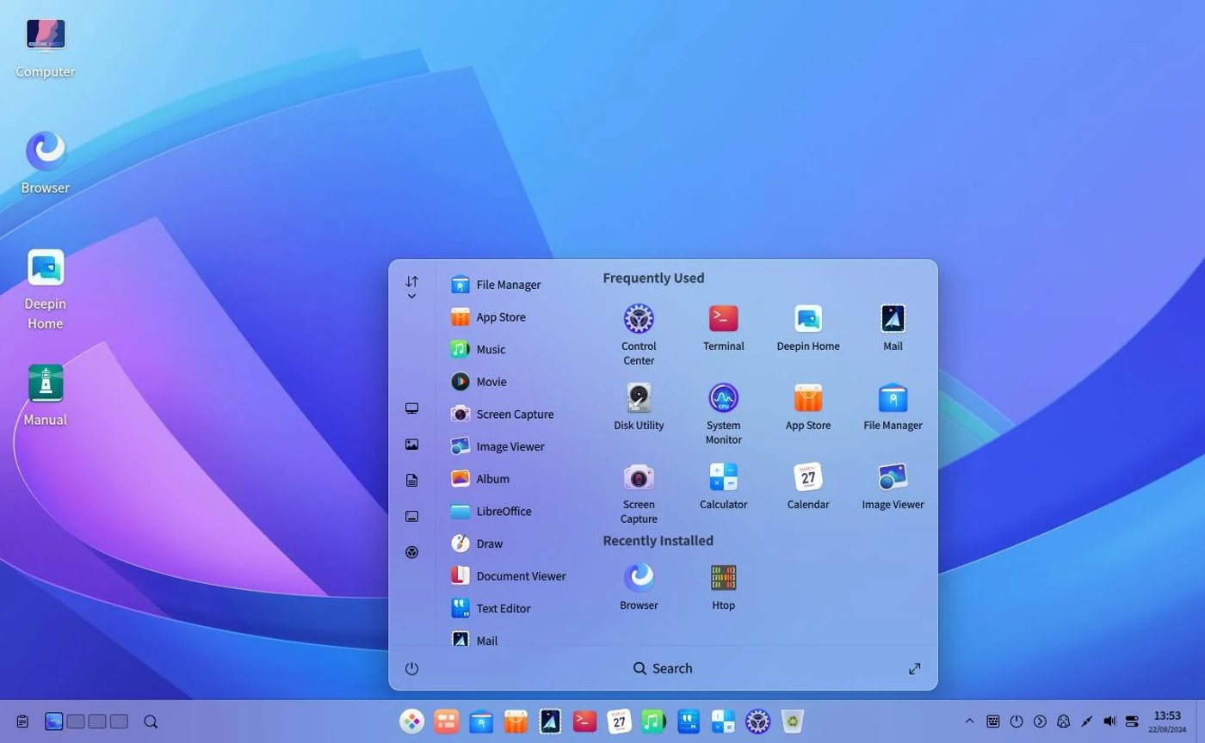Open Disk Utility from Frequently Used
1205x743 pixels.
[x=638, y=398]
